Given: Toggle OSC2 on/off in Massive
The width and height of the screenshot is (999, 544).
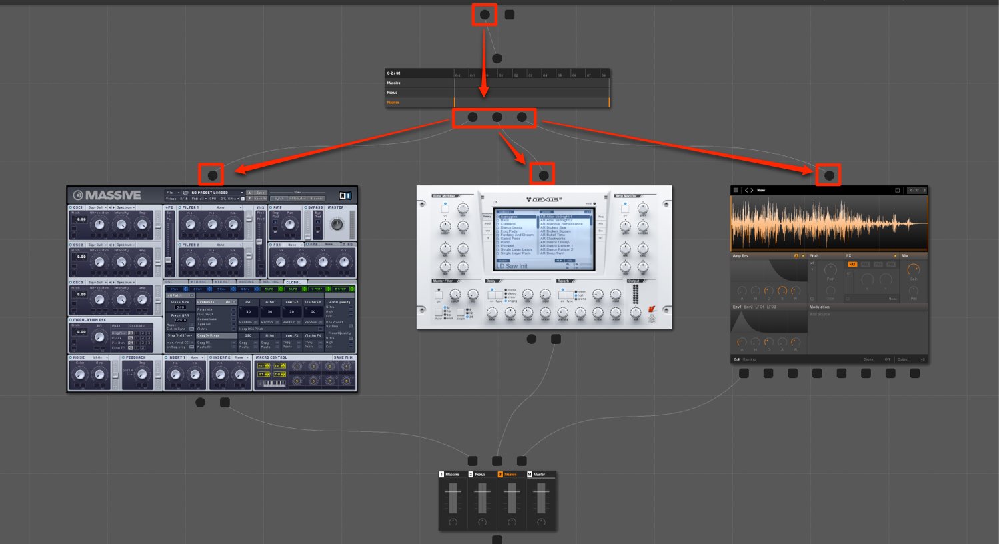Looking at the screenshot, I should coord(70,245).
